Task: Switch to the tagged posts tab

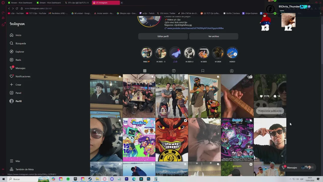Action: click(x=232, y=71)
